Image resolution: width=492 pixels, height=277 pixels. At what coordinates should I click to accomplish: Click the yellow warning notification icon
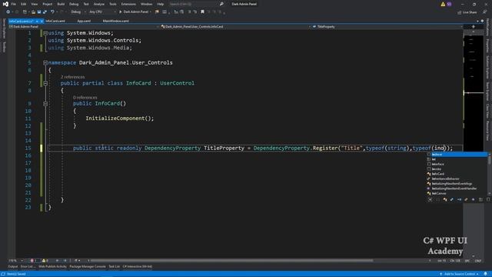click(443, 4)
